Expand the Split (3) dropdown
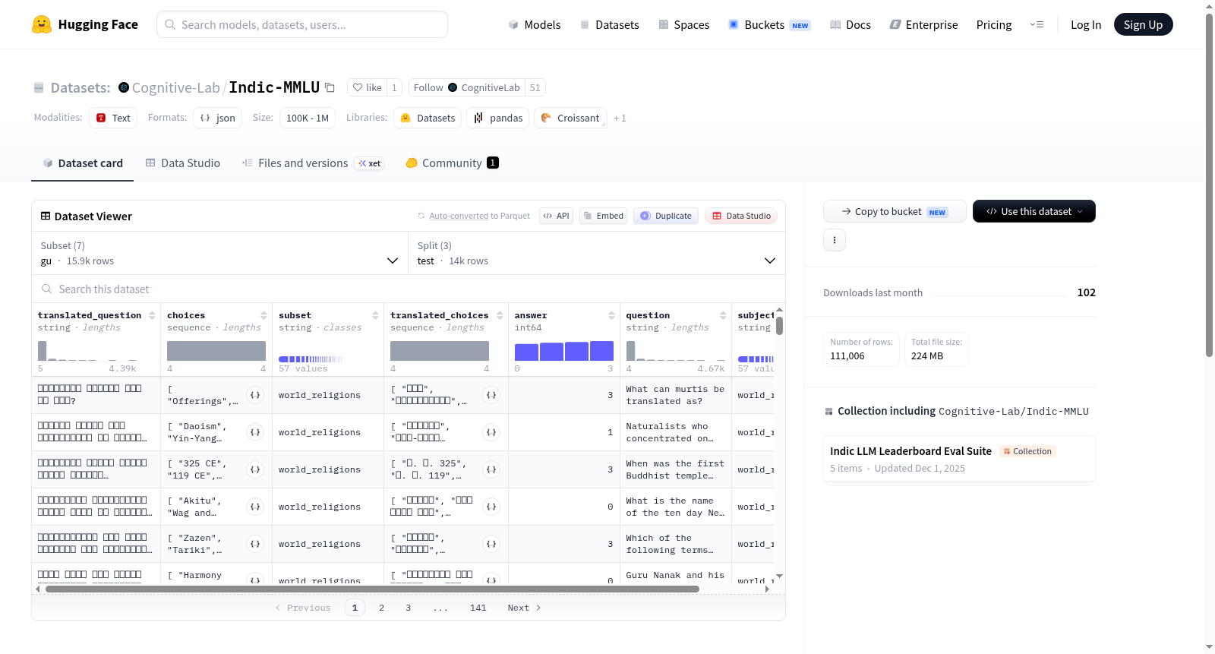 tap(596, 253)
